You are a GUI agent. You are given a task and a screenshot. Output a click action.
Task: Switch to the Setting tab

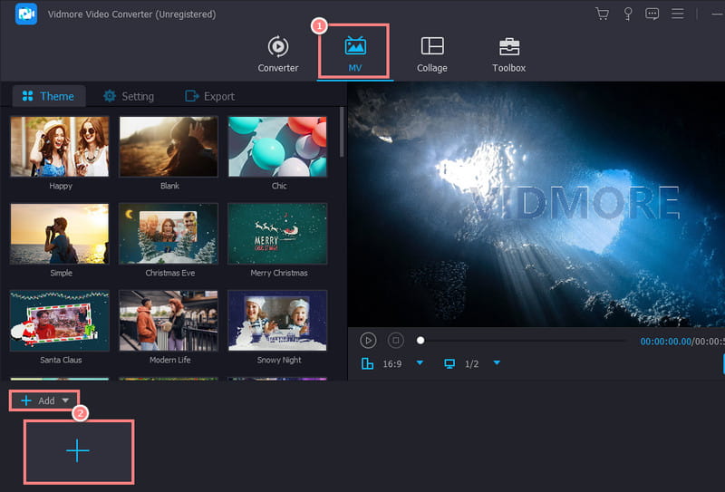[128, 96]
